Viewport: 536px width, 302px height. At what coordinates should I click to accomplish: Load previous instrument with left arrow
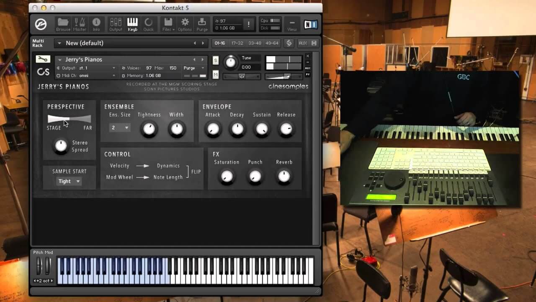click(194, 60)
